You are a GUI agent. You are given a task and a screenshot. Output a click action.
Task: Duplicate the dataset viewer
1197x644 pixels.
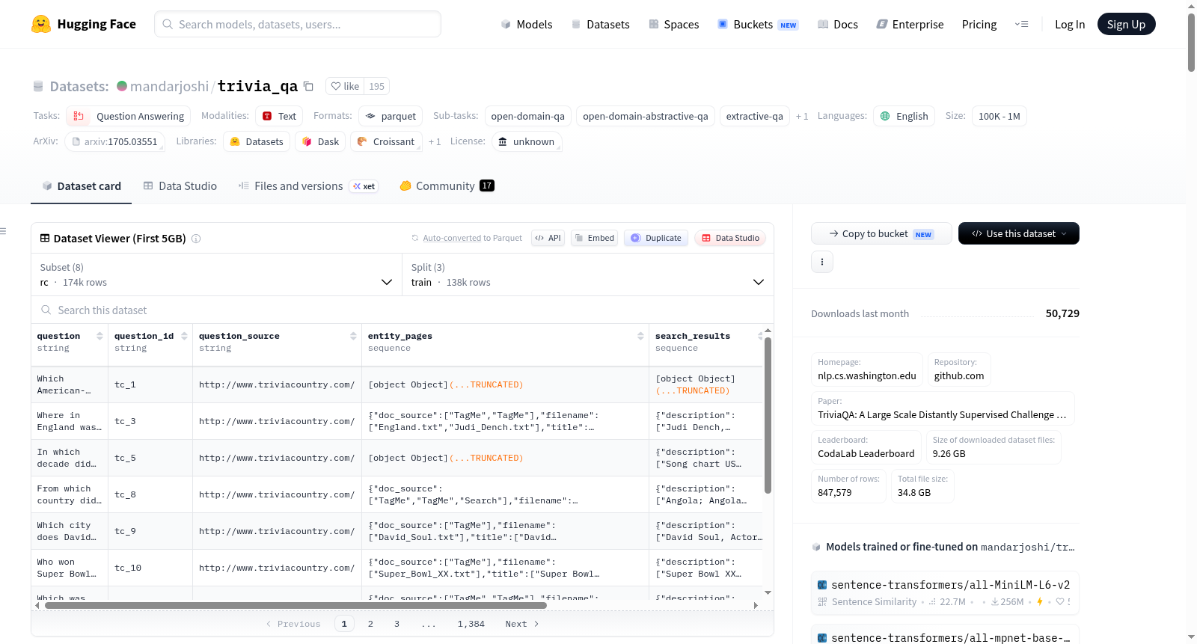coord(656,238)
